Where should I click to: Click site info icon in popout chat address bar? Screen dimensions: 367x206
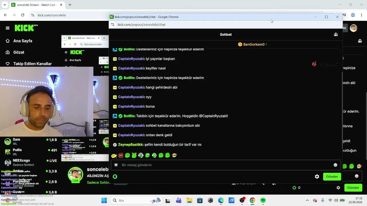[x=113, y=25]
